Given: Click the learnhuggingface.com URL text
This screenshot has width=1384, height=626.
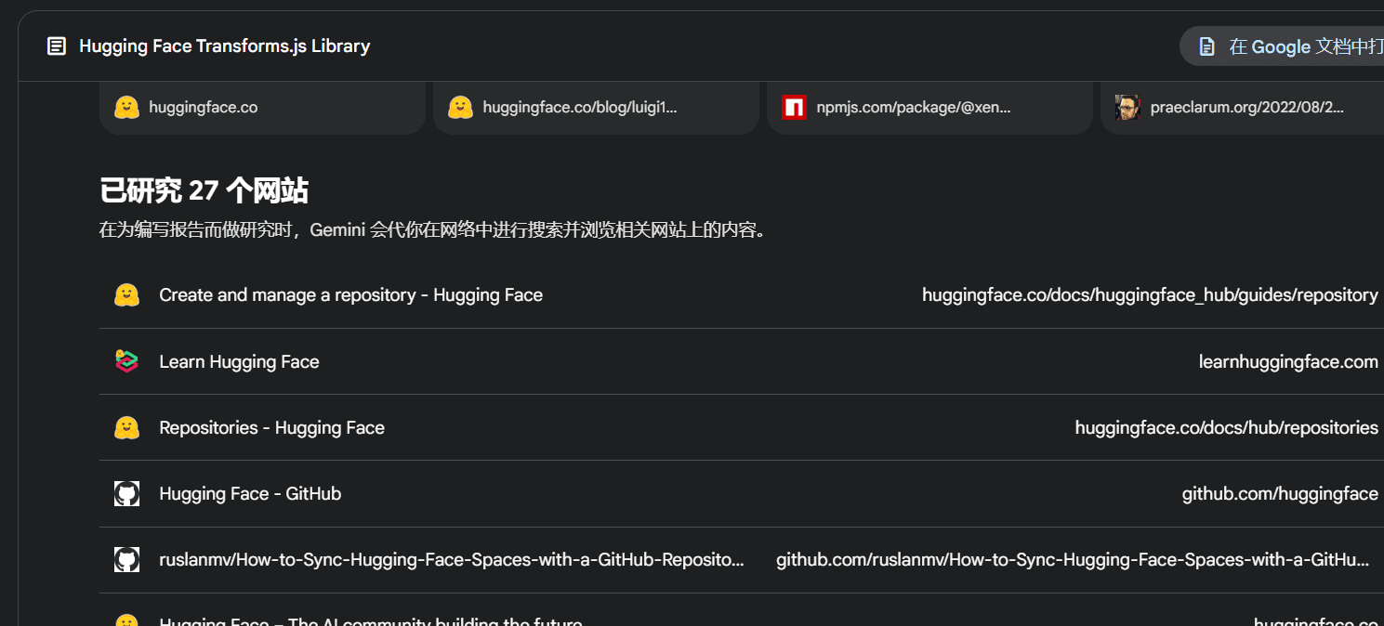Looking at the screenshot, I should pyautogui.click(x=1288, y=362).
